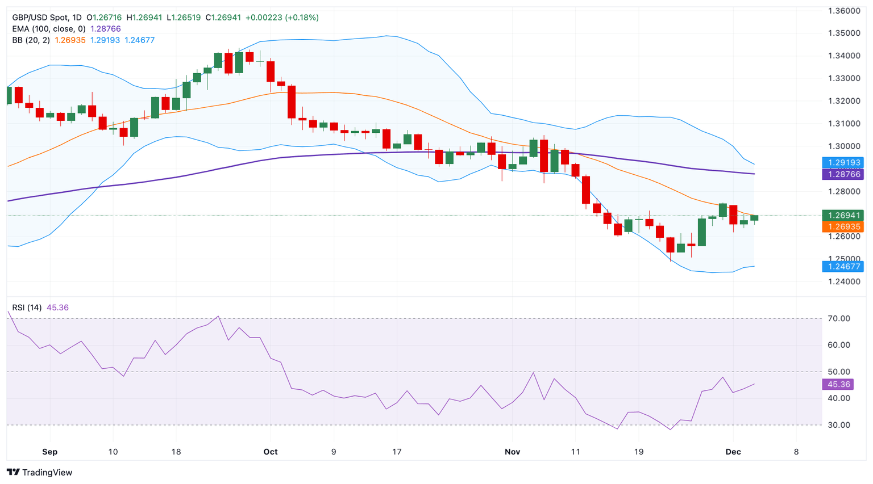
Task: Select the Nov label on time axis
Action: click(512, 452)
